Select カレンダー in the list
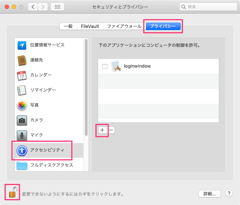Viewport: 240px width, 205px height. (x=49, y=75)
